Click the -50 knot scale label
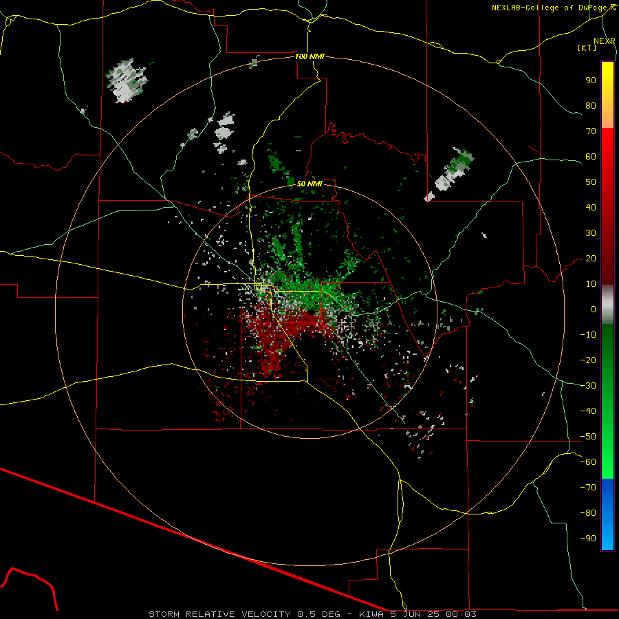The height and width of the screenshot is (619, 619). click(x=588, y=437)
